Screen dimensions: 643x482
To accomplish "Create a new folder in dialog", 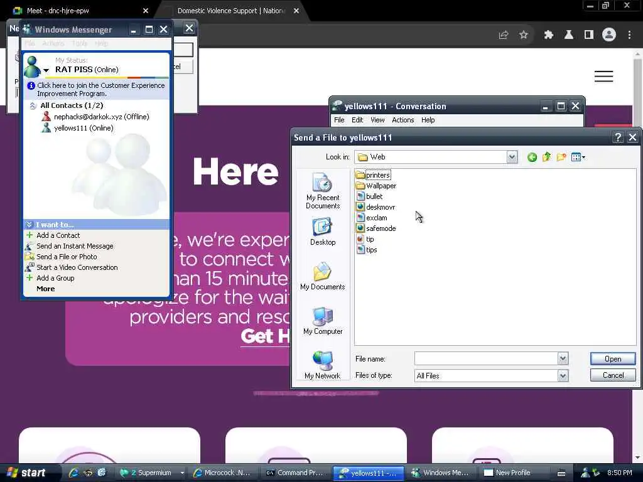I will [561, 157].
